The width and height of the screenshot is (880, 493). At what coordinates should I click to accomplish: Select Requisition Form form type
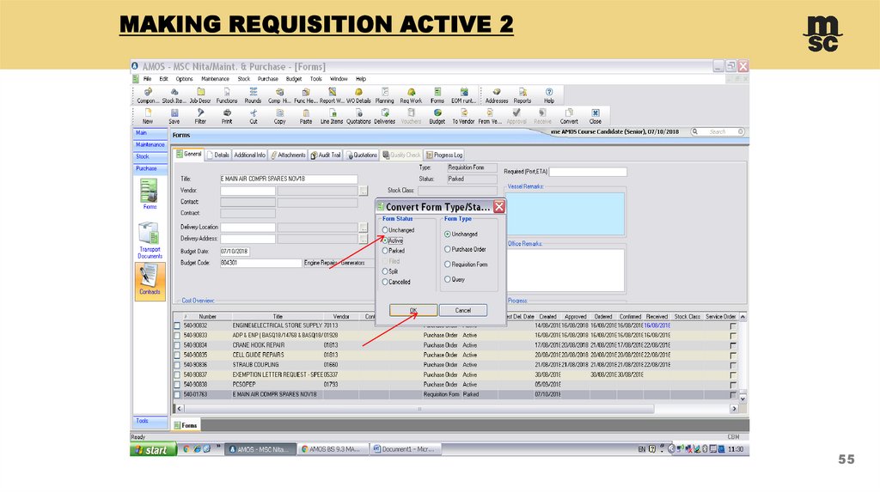coord(466,265)
